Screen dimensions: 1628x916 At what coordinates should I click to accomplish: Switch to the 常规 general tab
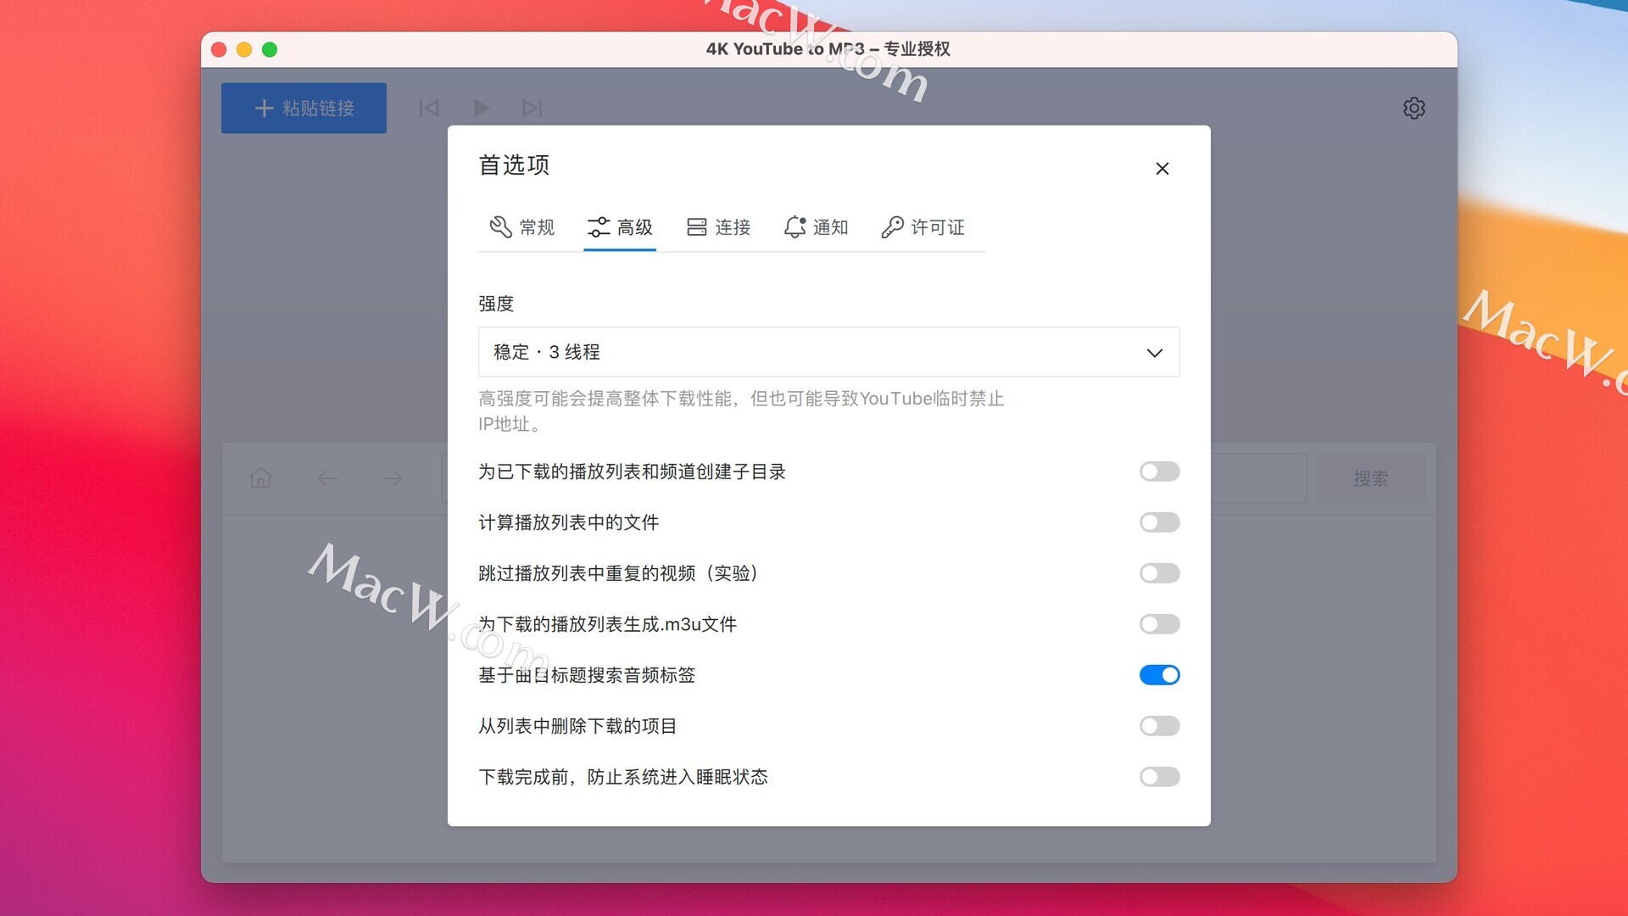[522, 226]
